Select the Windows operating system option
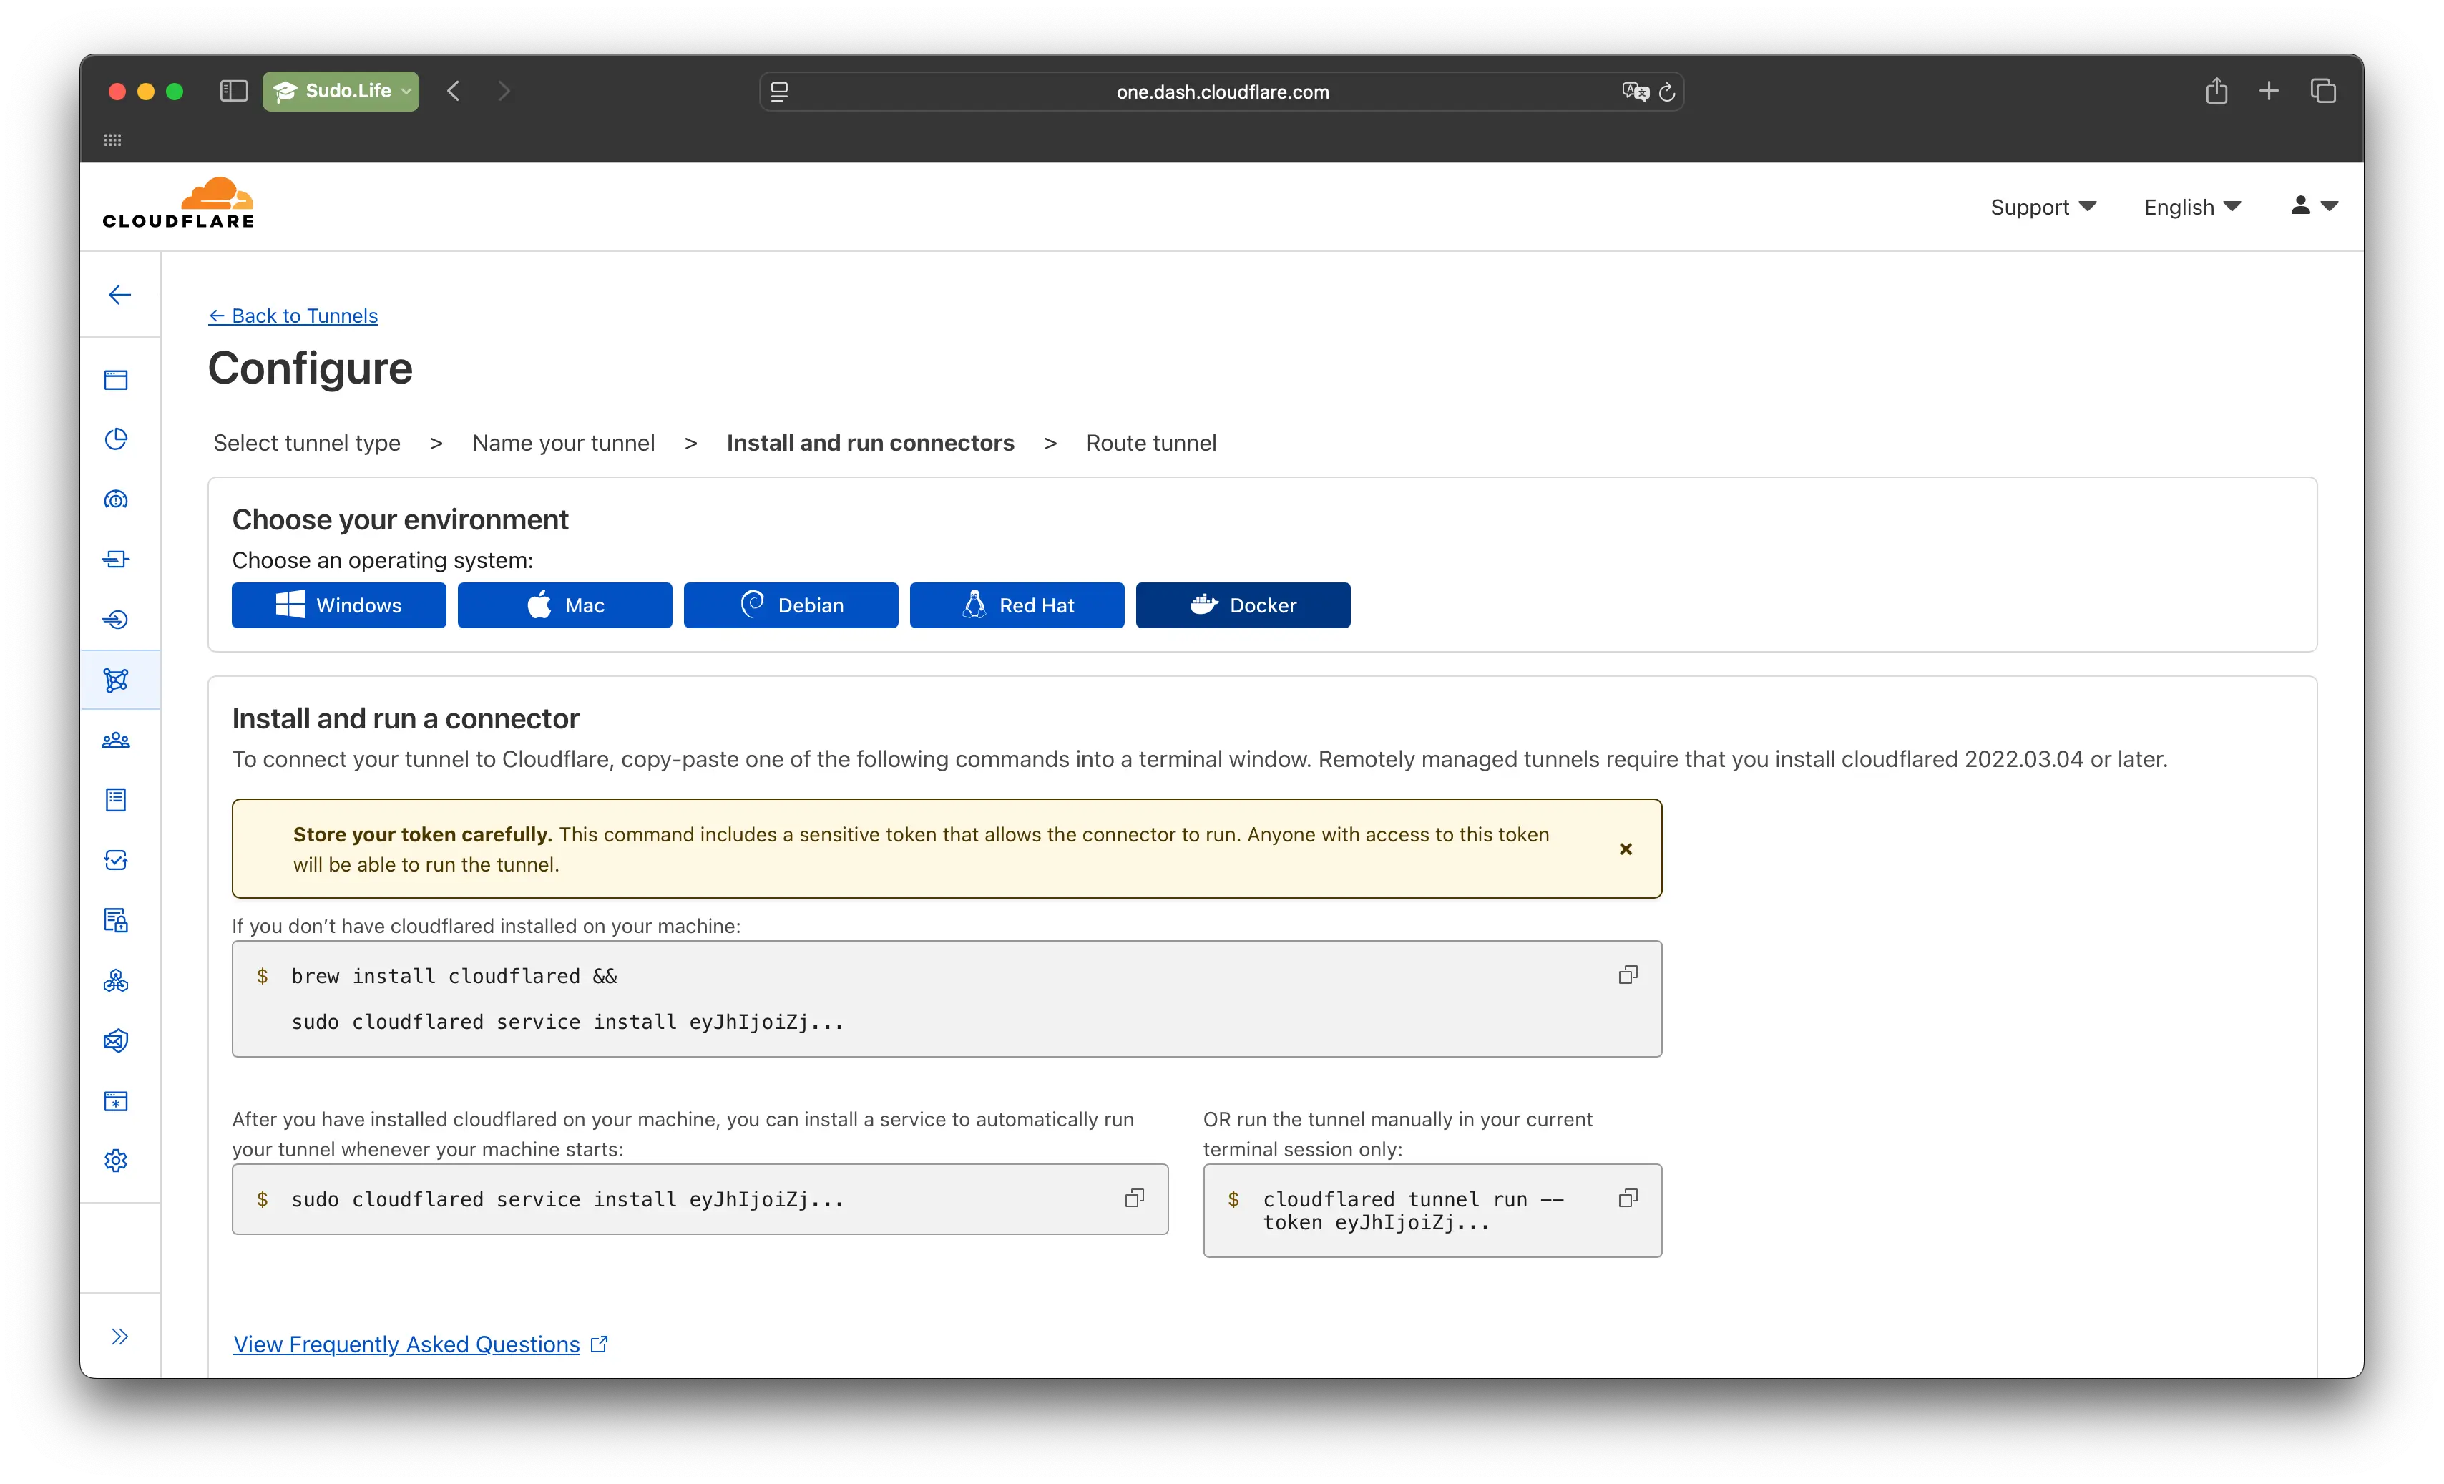Screen dimensions: 2444x1484 click(338, 605)
